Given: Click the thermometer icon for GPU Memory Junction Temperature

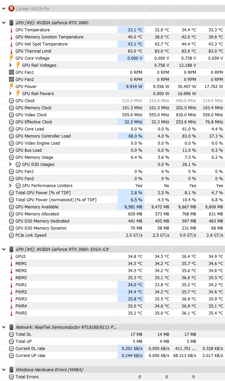Looking at the screenshot, I should pos(11,37).
